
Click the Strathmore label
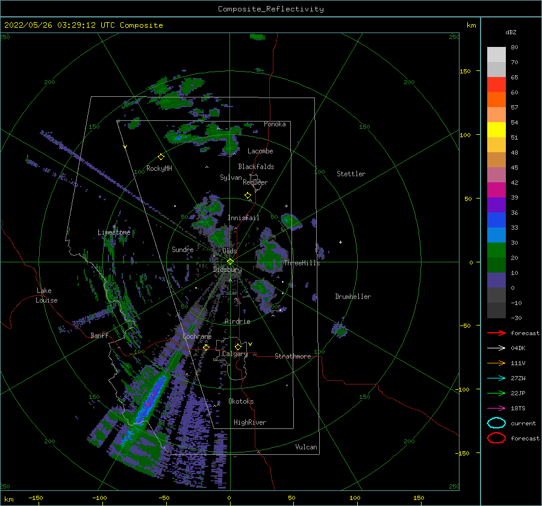click(293, 356)
